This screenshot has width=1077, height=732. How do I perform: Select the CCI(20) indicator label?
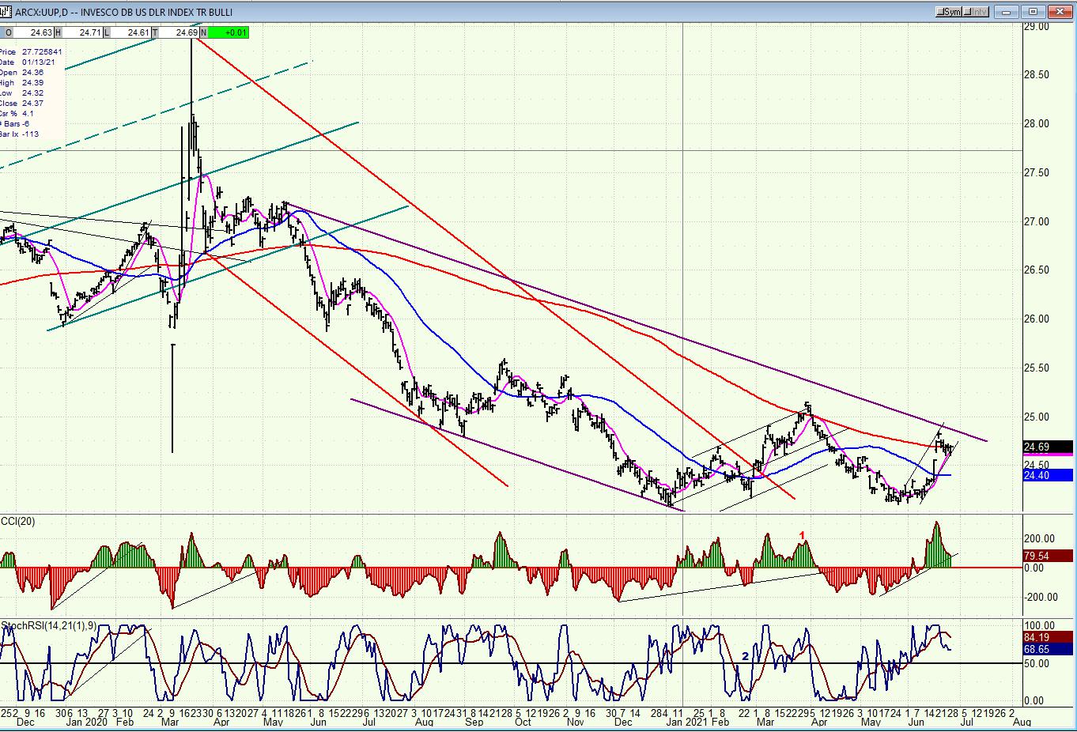(x=19, y=520)
